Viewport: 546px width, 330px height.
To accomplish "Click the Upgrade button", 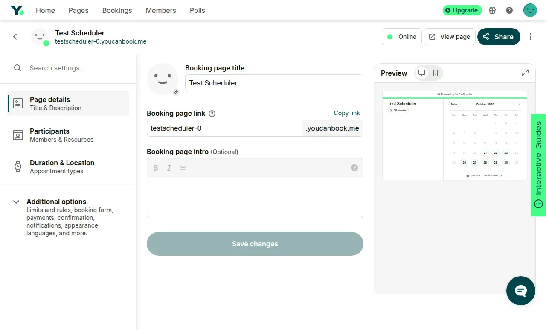I will 462,10.
